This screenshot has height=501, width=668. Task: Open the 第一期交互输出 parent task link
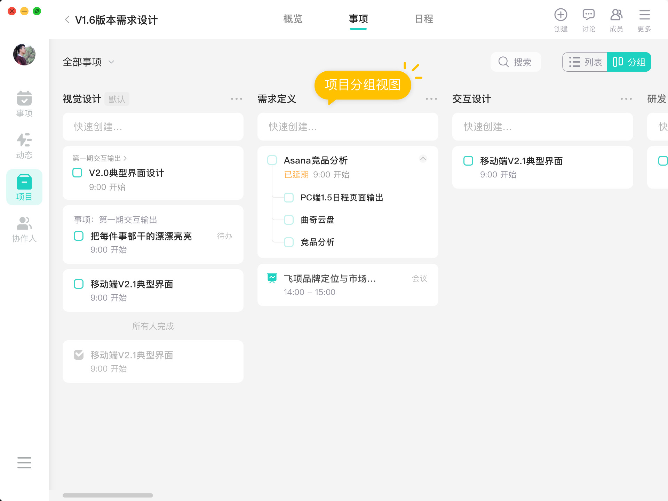click(x=100, y=158)
